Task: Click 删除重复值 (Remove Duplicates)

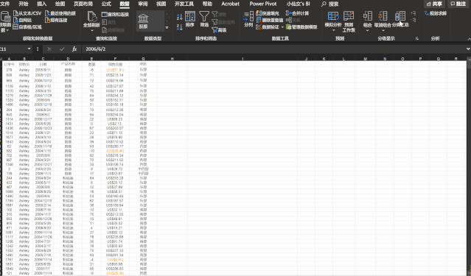Action: [x=270, y=20]
